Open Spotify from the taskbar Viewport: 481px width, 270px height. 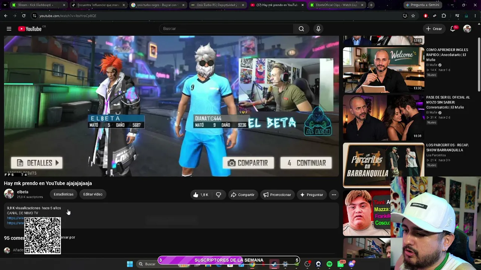[x=329, y=264]
